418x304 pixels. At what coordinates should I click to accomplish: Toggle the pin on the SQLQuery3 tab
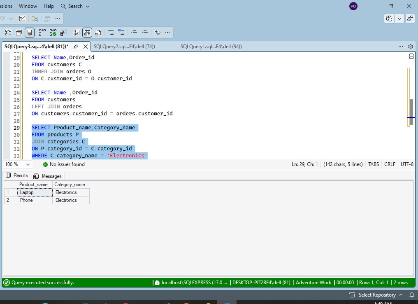pos(76,47)
